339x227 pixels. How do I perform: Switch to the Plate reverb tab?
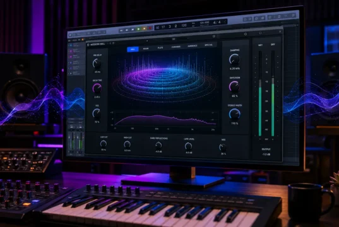click(160, 48)
